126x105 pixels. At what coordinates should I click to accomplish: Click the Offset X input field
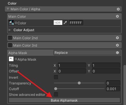tap(72, 71)
